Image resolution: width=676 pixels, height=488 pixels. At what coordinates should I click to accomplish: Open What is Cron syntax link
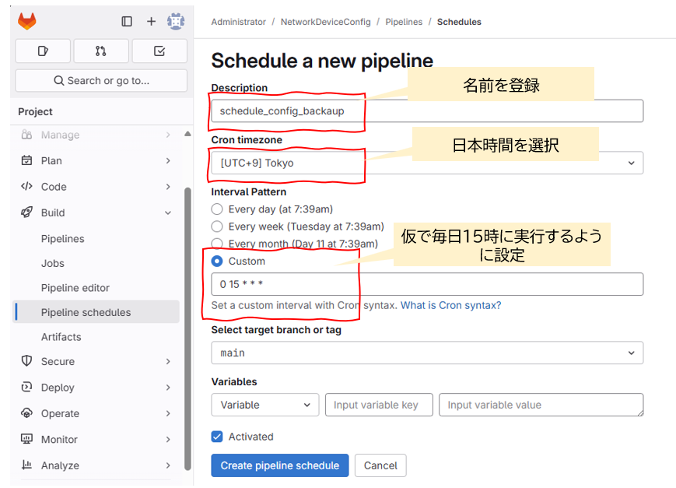click(450, 305)
